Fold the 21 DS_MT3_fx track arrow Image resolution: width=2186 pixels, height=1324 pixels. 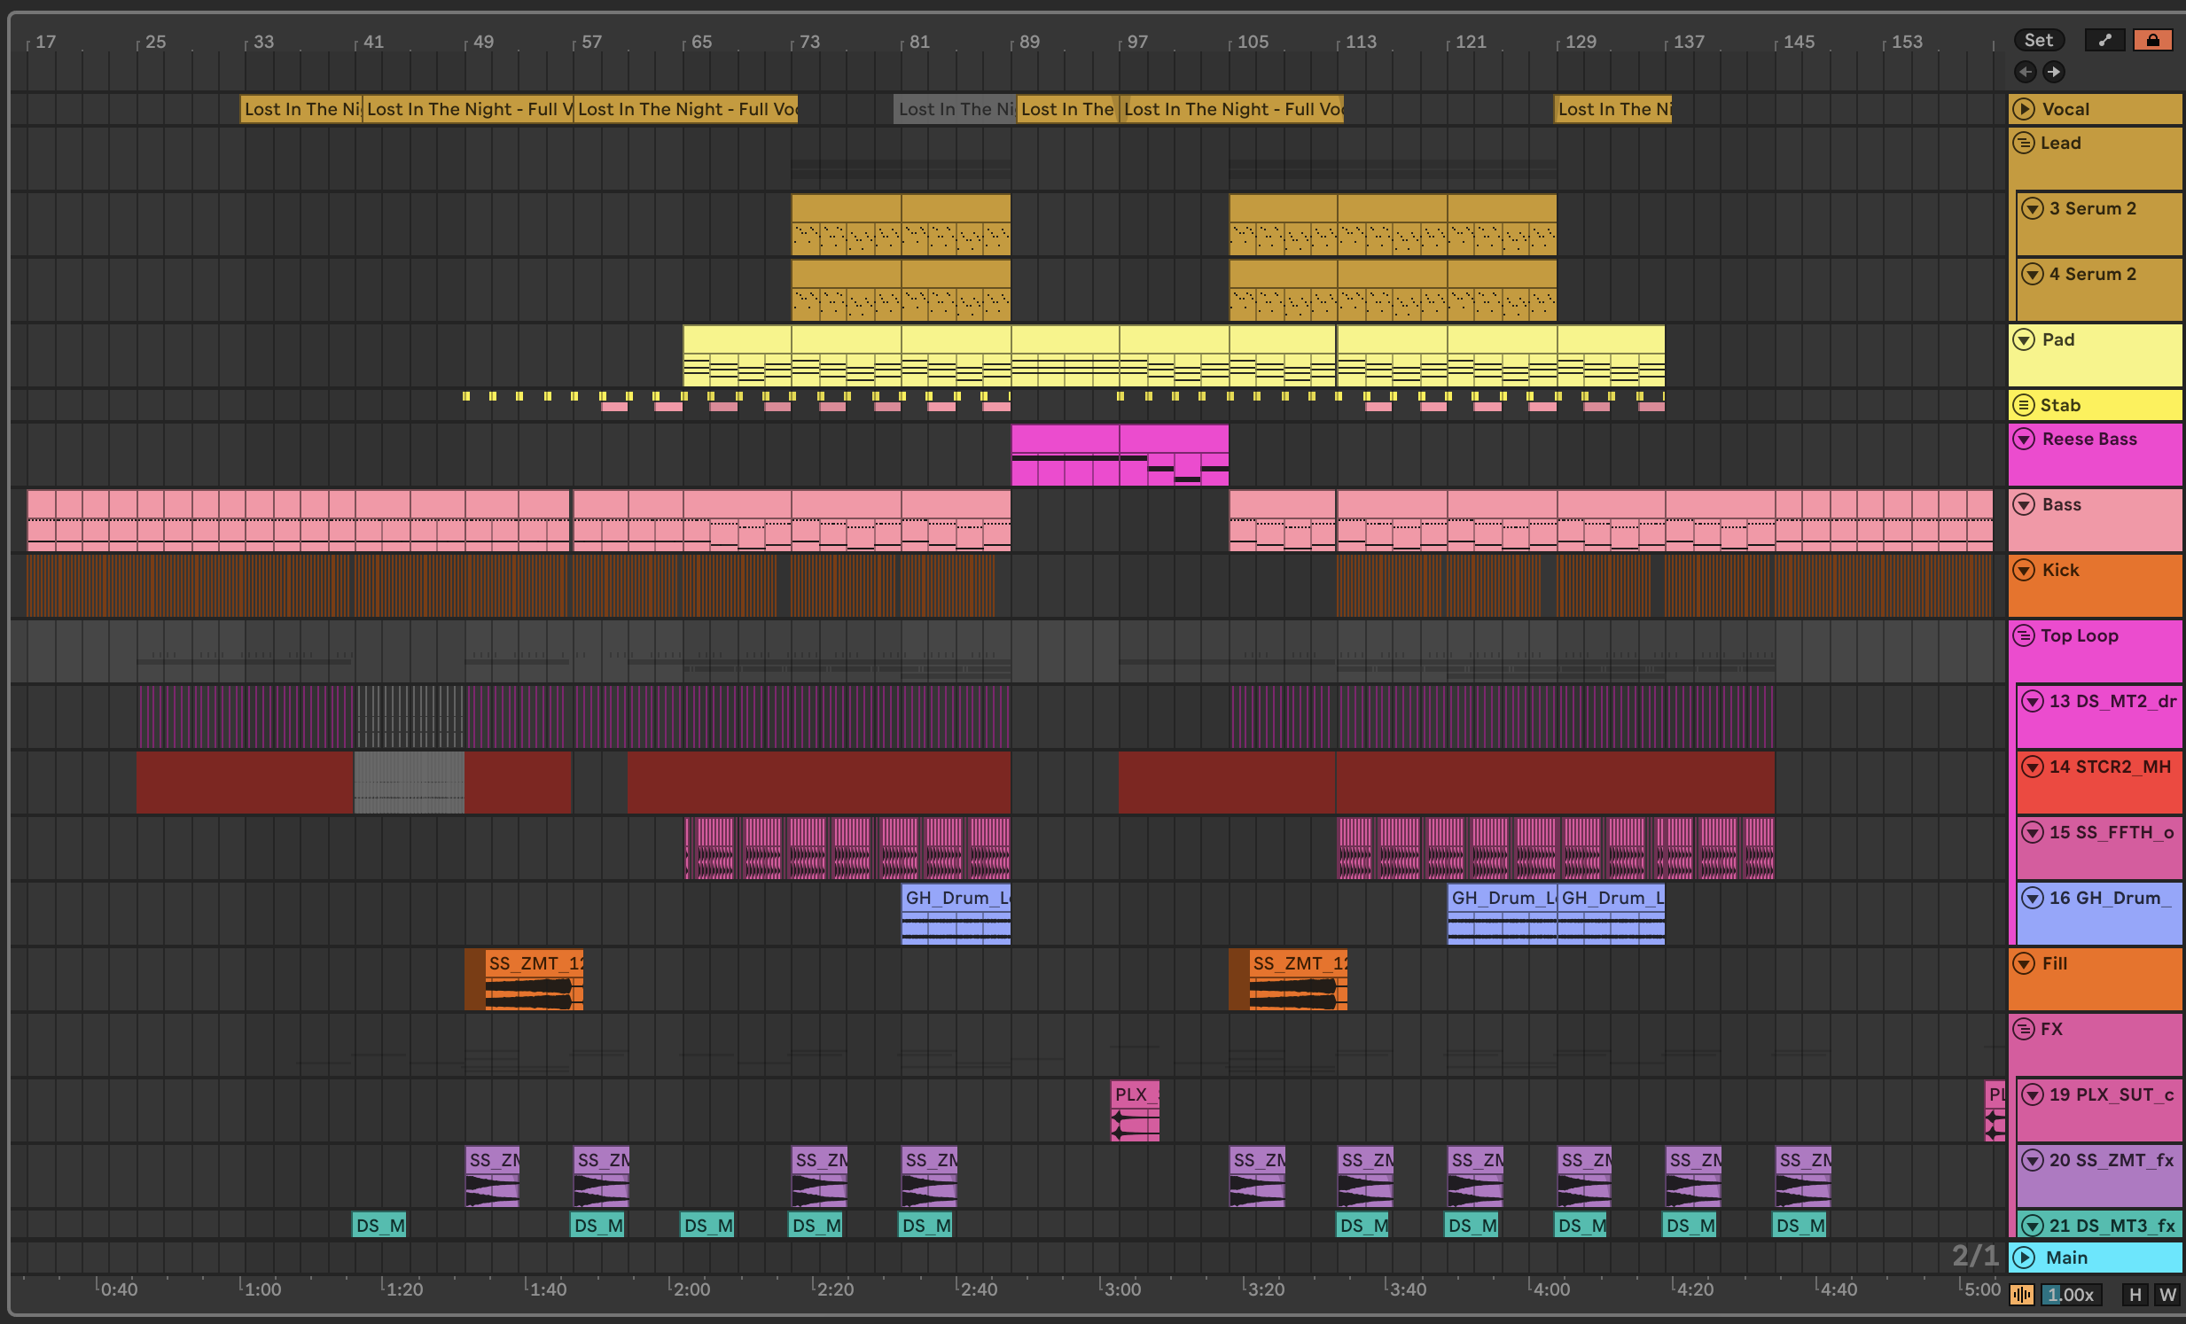pyautogui.click(x=2033, y=1227)
